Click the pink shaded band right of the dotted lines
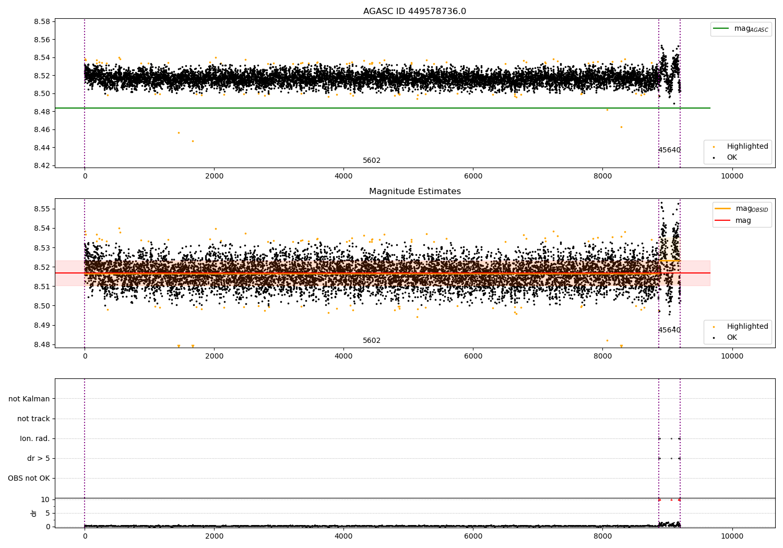 point(695,273)
